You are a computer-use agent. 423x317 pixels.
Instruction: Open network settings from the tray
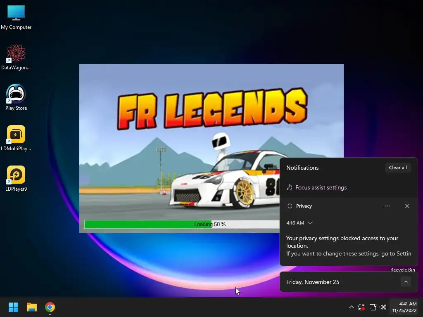(x=373, y=307)
